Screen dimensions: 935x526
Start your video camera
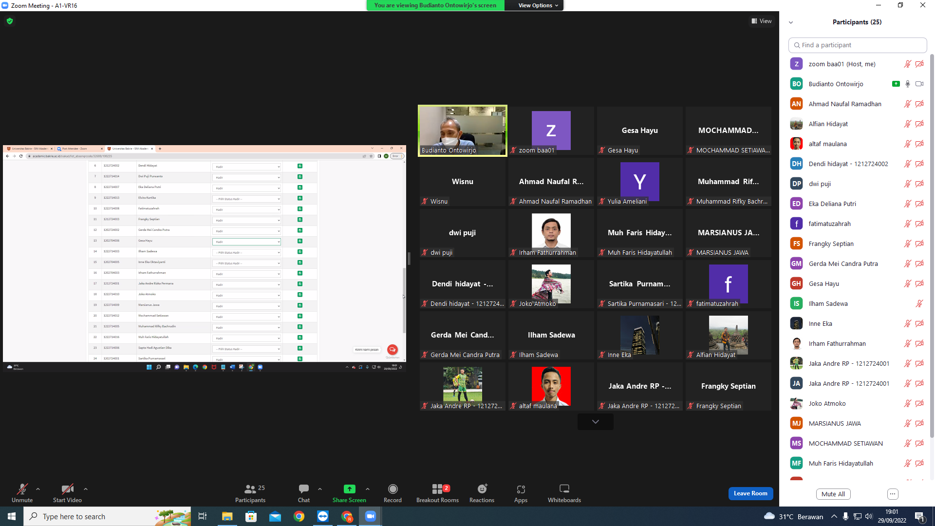tap(67, 493)
